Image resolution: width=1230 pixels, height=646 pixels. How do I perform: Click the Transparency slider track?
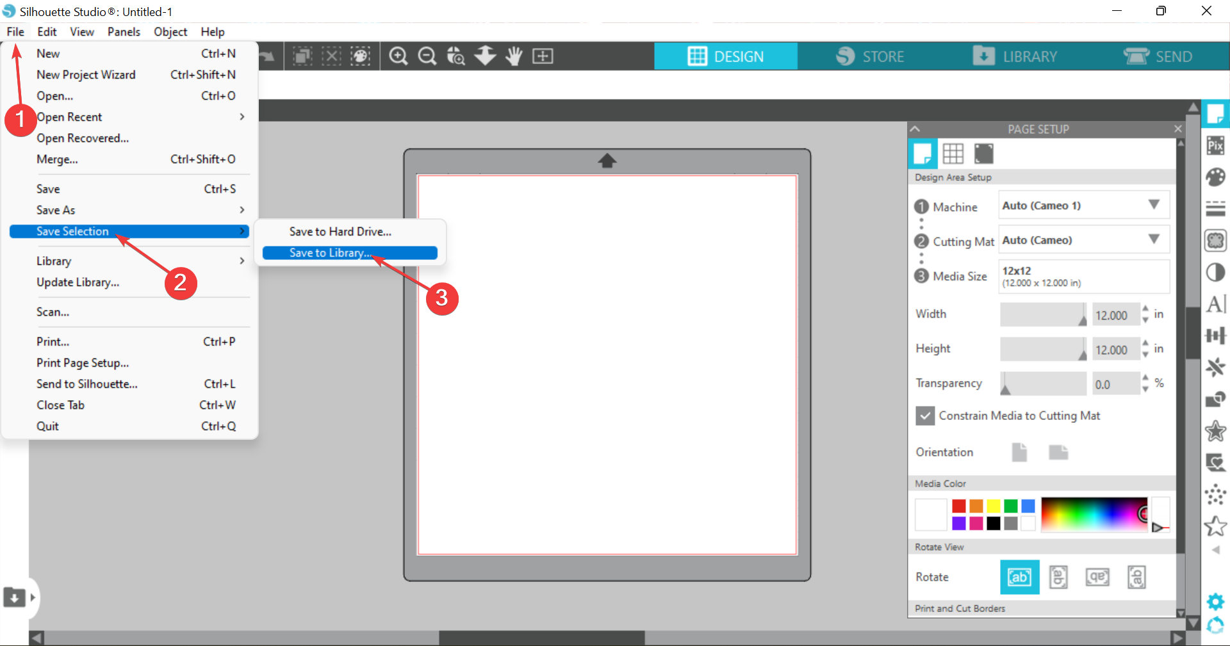pos(1044,384)
